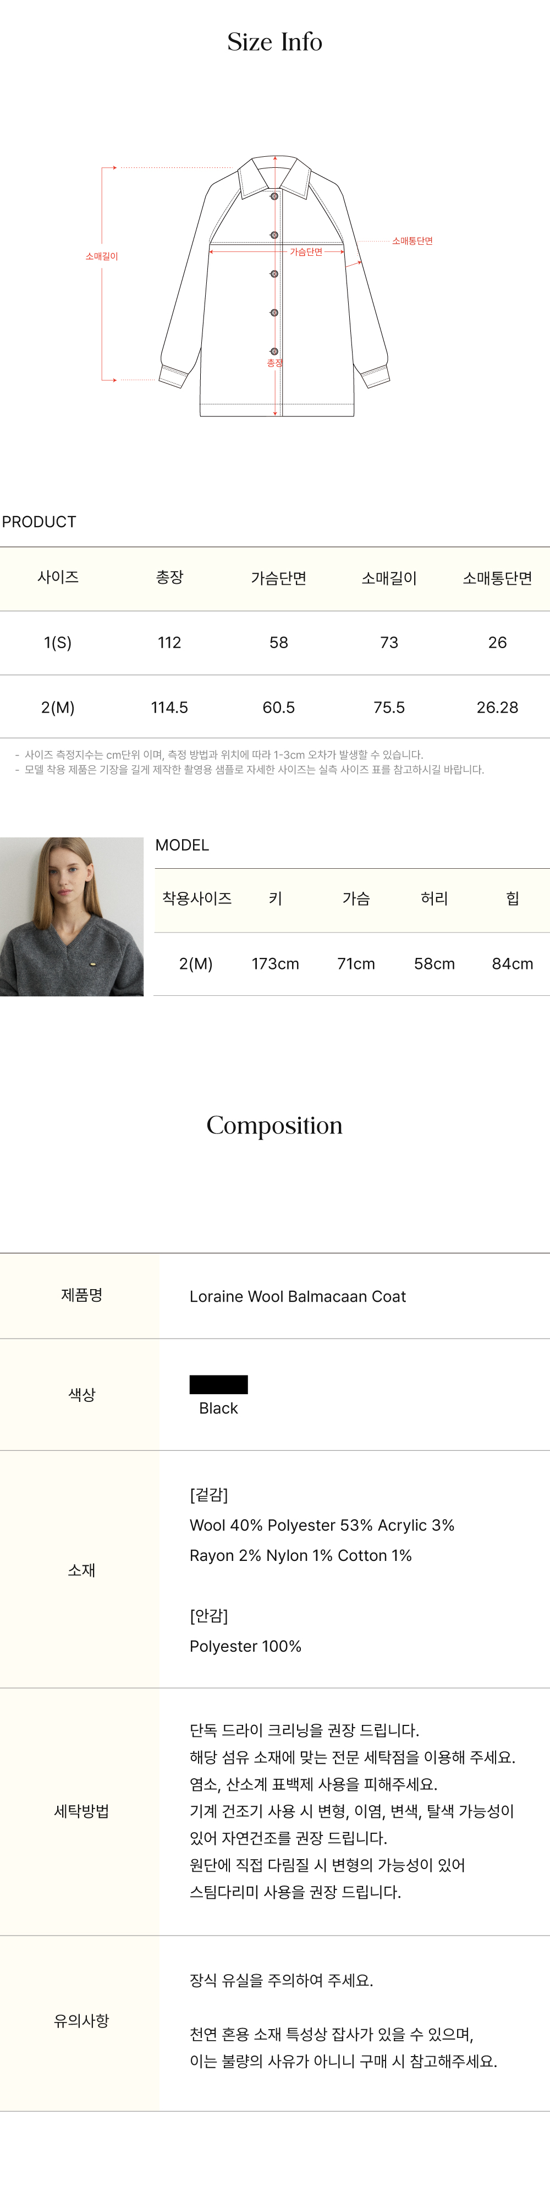Click the 가슴단면 label on the coat diagram
Viewport: 550px width, 2203px height.
click(305, 253)
